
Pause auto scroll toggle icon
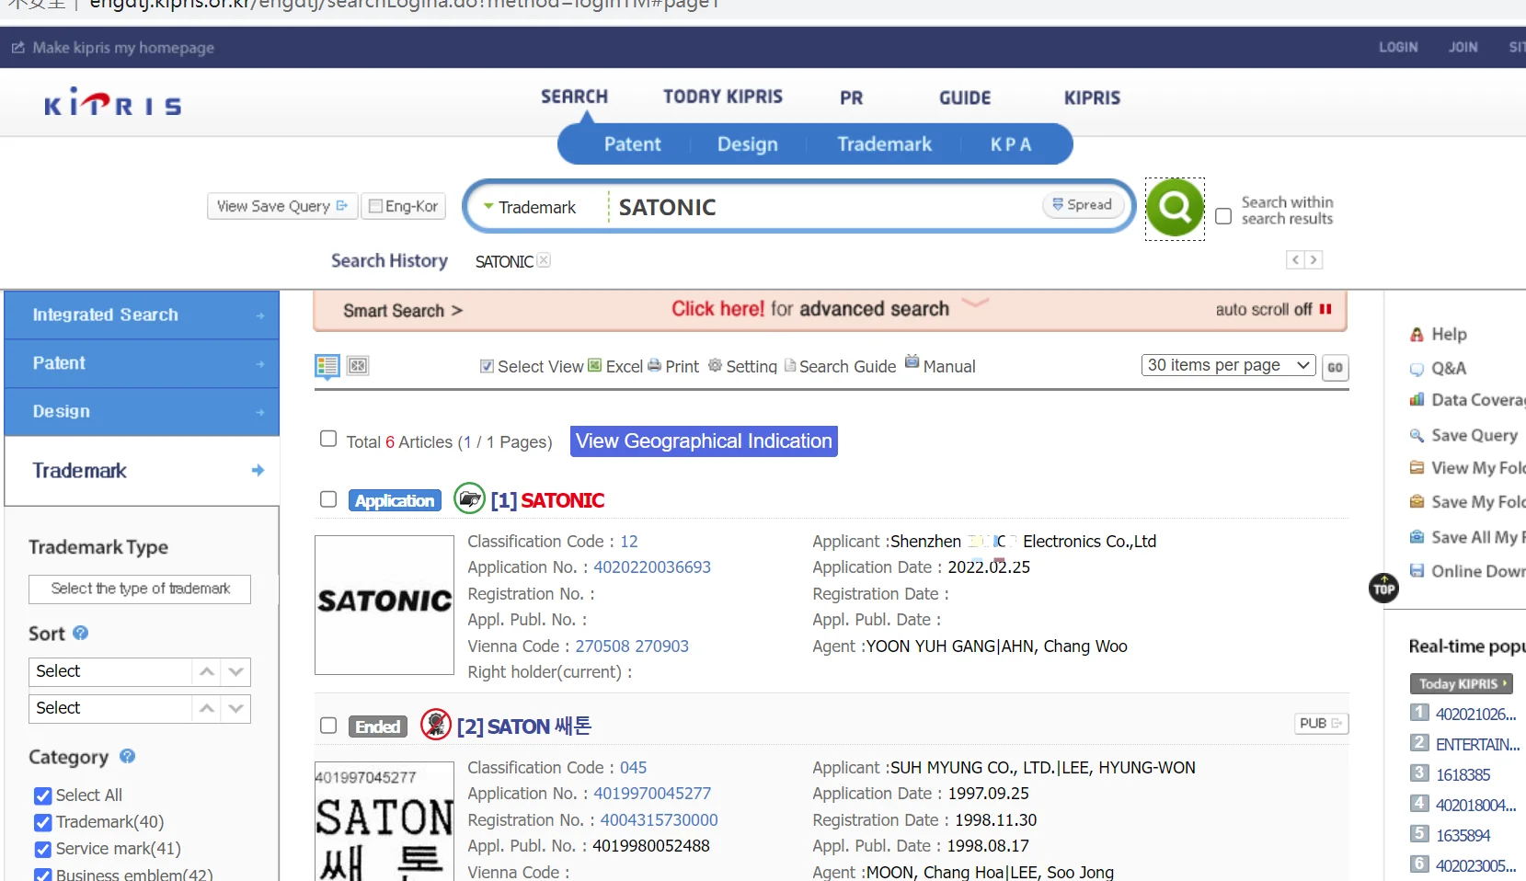point(1325,309)
